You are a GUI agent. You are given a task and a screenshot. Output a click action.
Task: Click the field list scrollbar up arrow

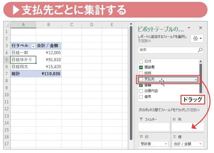tap(201, 61)
